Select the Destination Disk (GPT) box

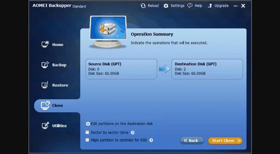[x=207, y=69]
